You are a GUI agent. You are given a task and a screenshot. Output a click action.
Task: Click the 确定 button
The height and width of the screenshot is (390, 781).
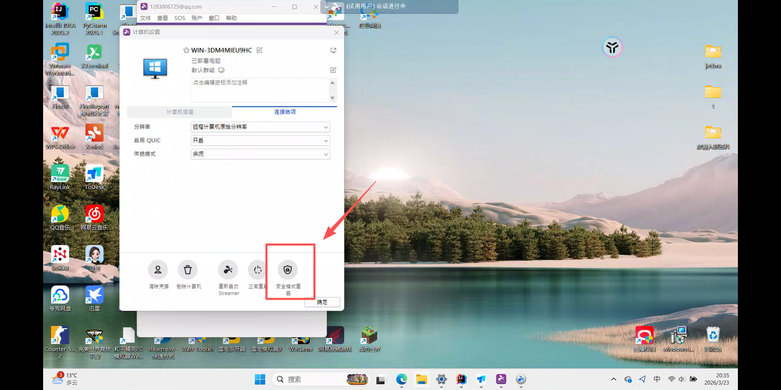[322, 302]
